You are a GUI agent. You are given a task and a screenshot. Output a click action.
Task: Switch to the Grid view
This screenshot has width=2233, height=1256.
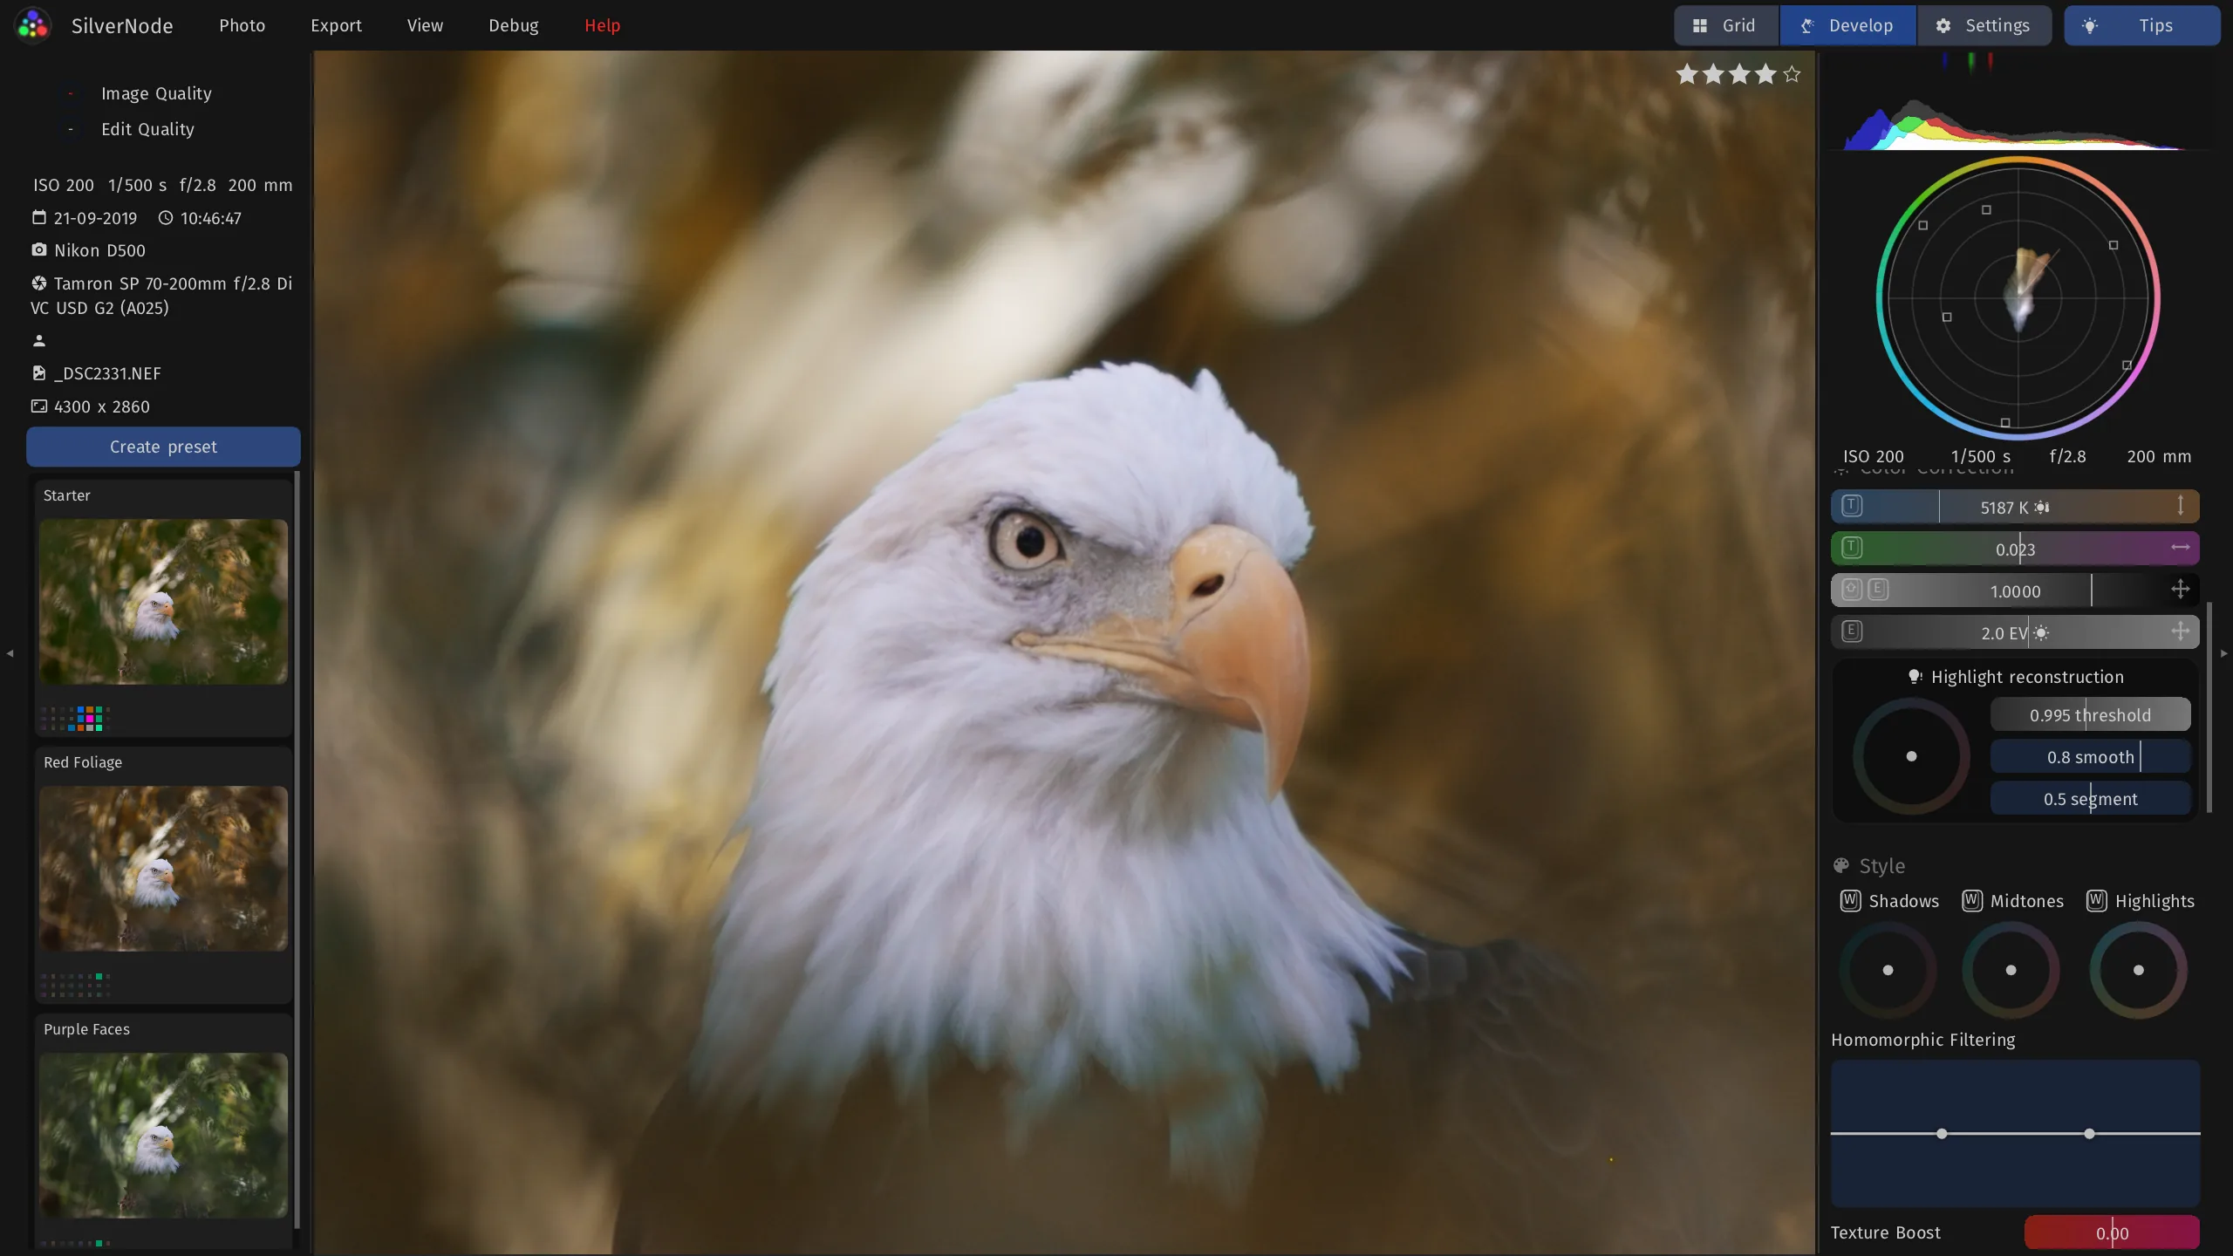click(1725, 25)
